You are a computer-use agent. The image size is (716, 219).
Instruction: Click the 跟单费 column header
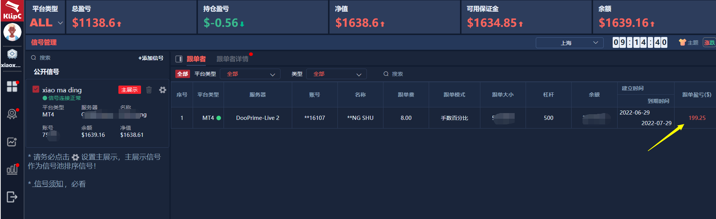(x=406, y=95)
